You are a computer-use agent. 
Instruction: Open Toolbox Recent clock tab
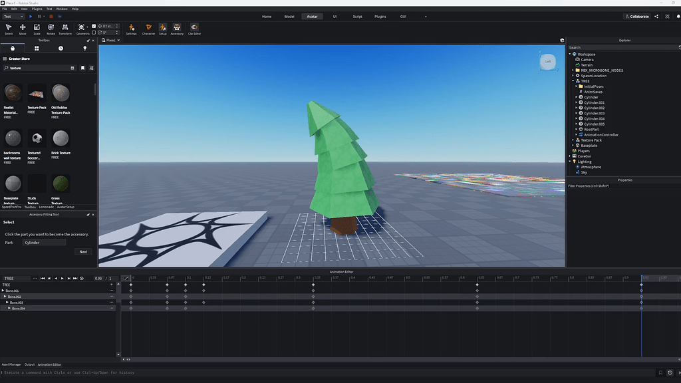point(61,48)
